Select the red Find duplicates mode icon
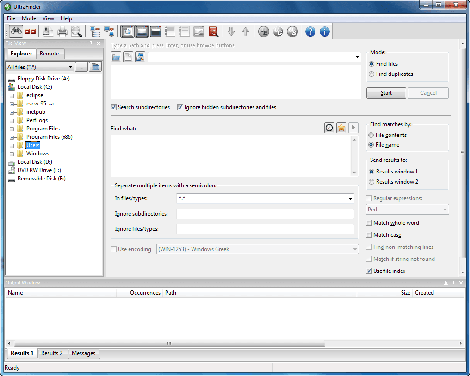Image resolution: width=470 pixels, height=376 pixels. (x=30, y=31)
